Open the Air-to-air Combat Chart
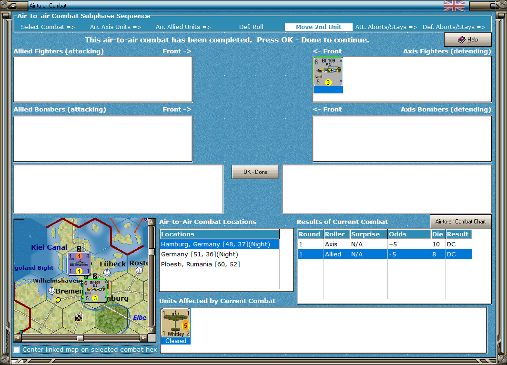The width and height of the screenshot is (507, 365). pos(460,222)
